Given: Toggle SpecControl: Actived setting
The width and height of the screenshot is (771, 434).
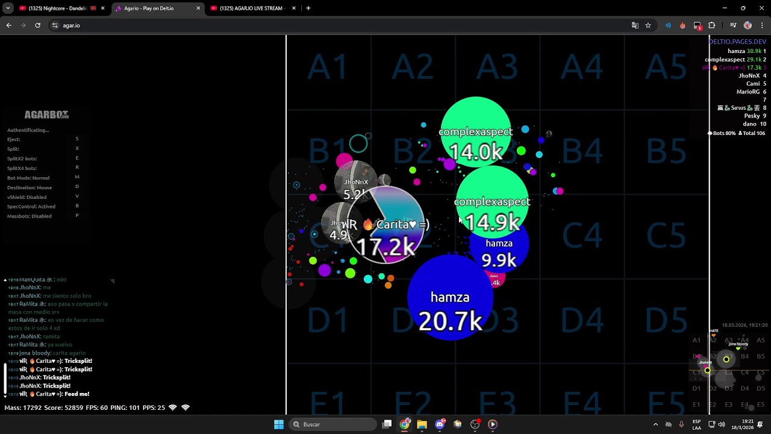Looking at the screenshot, I should (43, 207).
